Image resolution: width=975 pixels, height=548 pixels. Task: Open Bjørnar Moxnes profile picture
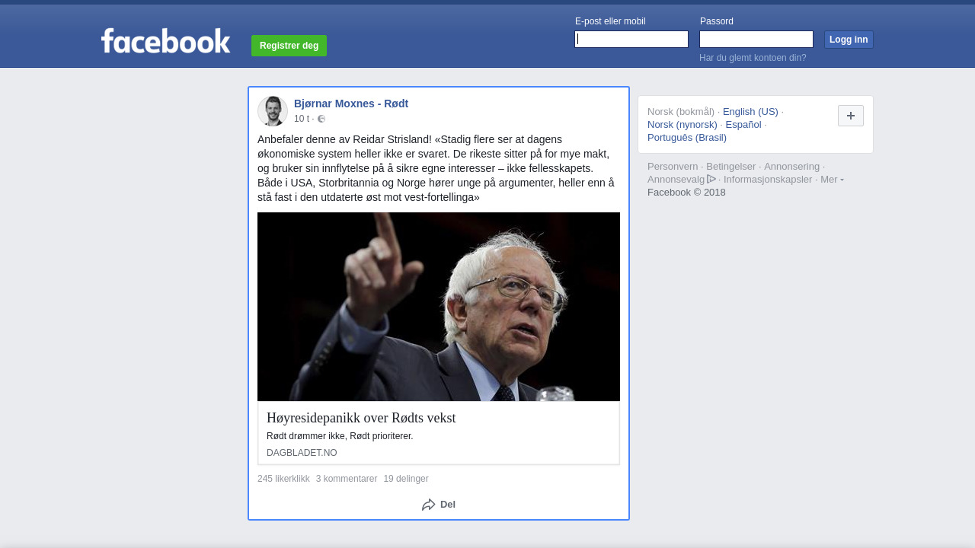coord(273,111)
